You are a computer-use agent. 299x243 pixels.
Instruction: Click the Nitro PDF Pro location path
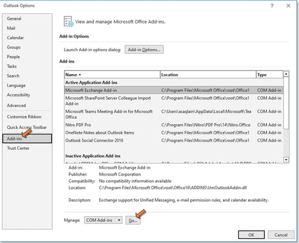[206, 125]
